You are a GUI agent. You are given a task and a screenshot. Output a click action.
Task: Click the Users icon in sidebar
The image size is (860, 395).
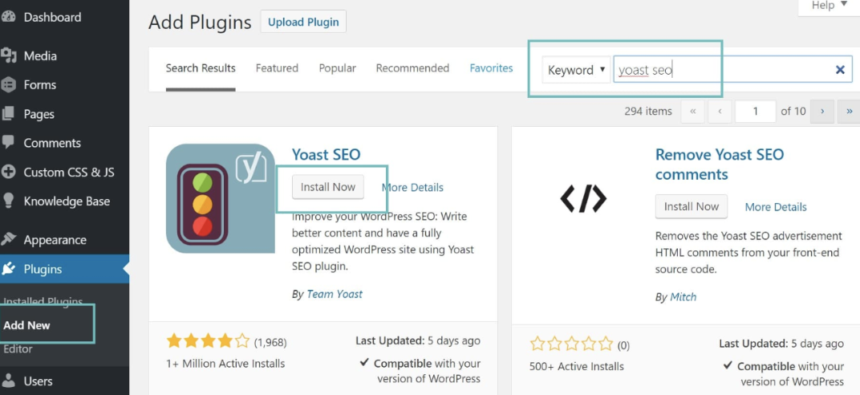[9, 381]
